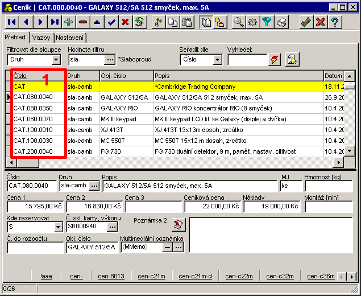This screenshot has width=361, height=296.
Task: Open Poznámka 2 note editor button
Action: click(179, 223)
